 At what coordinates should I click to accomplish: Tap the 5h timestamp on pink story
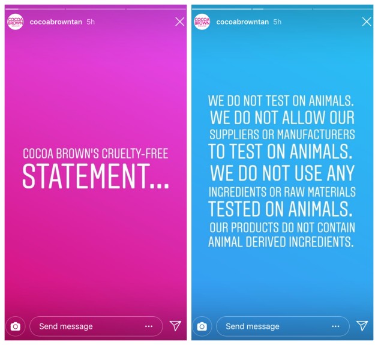[91, 22]
